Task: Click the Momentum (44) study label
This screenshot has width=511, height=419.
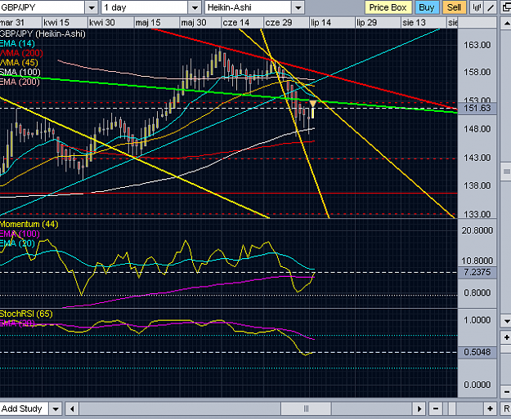Action: click(29, 224)
